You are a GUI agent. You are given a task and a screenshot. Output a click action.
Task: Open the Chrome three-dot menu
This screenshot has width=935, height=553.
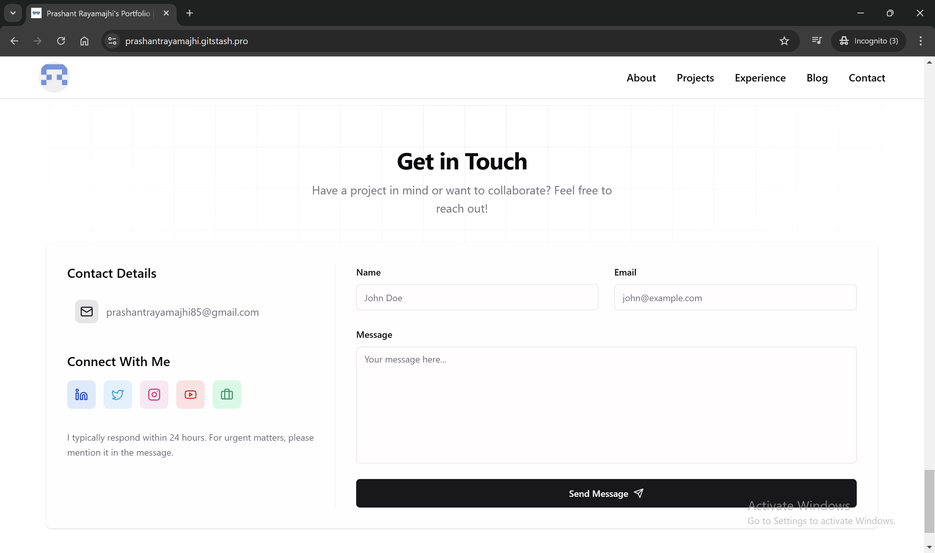(920, 41)
